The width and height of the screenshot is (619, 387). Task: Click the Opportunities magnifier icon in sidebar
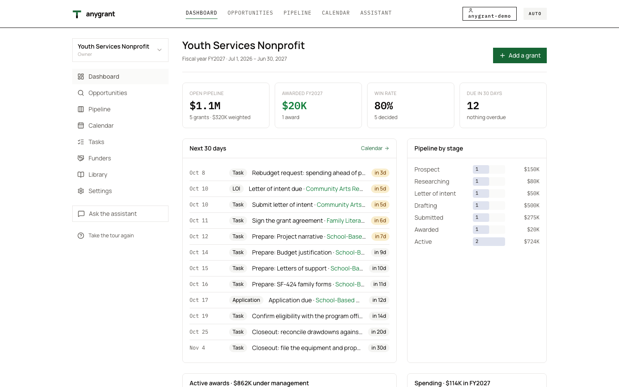point(81,93)
